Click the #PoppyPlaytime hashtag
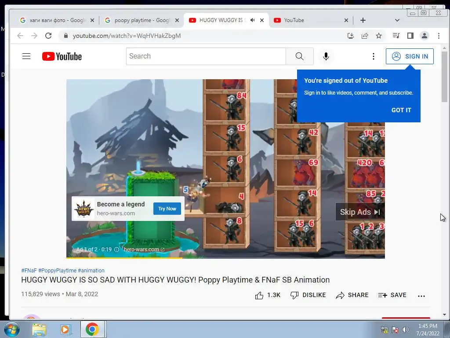The width and height of the screenshot is (450, 338). tap(58, 271)
